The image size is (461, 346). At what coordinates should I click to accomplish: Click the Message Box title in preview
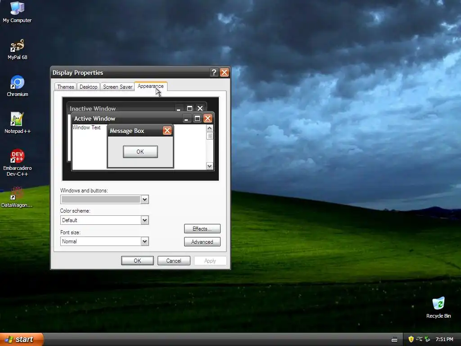127,131
